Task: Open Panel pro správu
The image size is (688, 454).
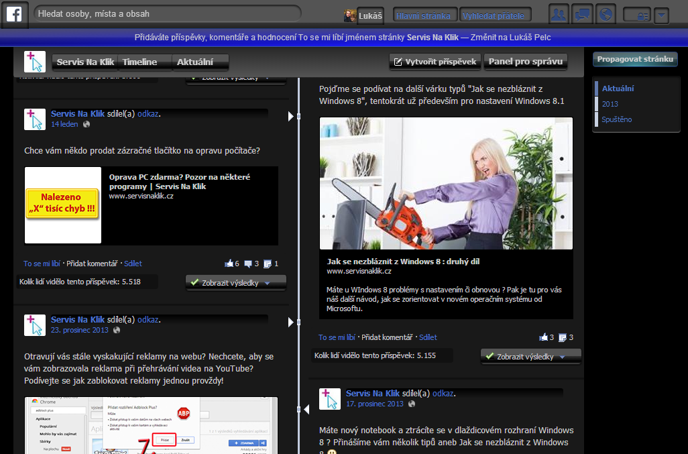Action: pyautogui.click(x=526, y=62)
